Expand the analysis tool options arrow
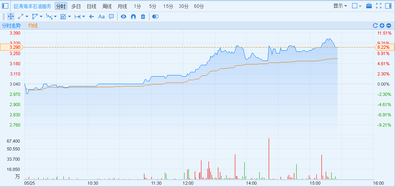395x187 pixels. tap(69, 17)
